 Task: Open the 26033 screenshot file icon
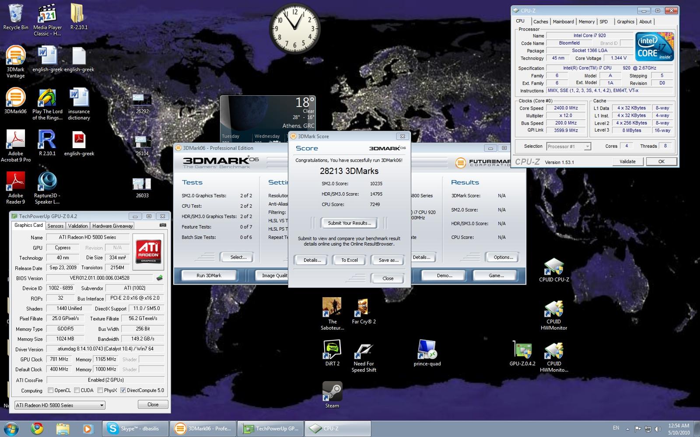(142, 188)
